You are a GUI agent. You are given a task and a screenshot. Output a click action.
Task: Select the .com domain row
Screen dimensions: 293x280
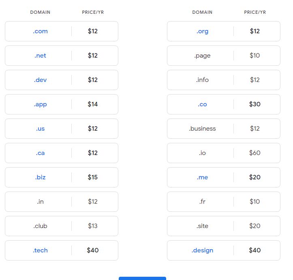62,31
